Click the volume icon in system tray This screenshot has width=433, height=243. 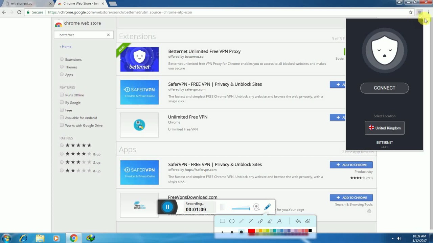coord(400,238)
